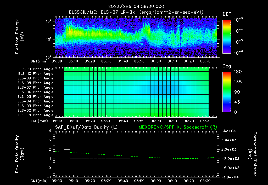
Task: Click the ELS-09 Pitch Angle row label
Action: coord(35,78)
